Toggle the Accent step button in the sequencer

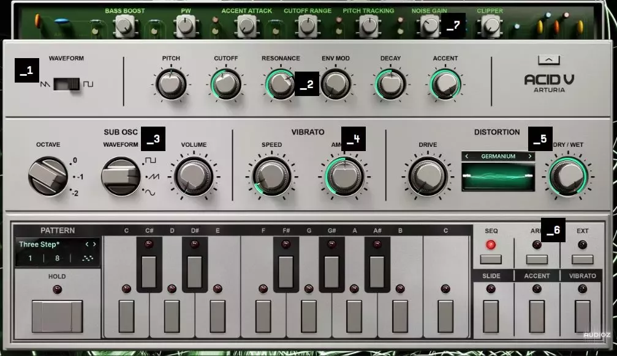537,316
